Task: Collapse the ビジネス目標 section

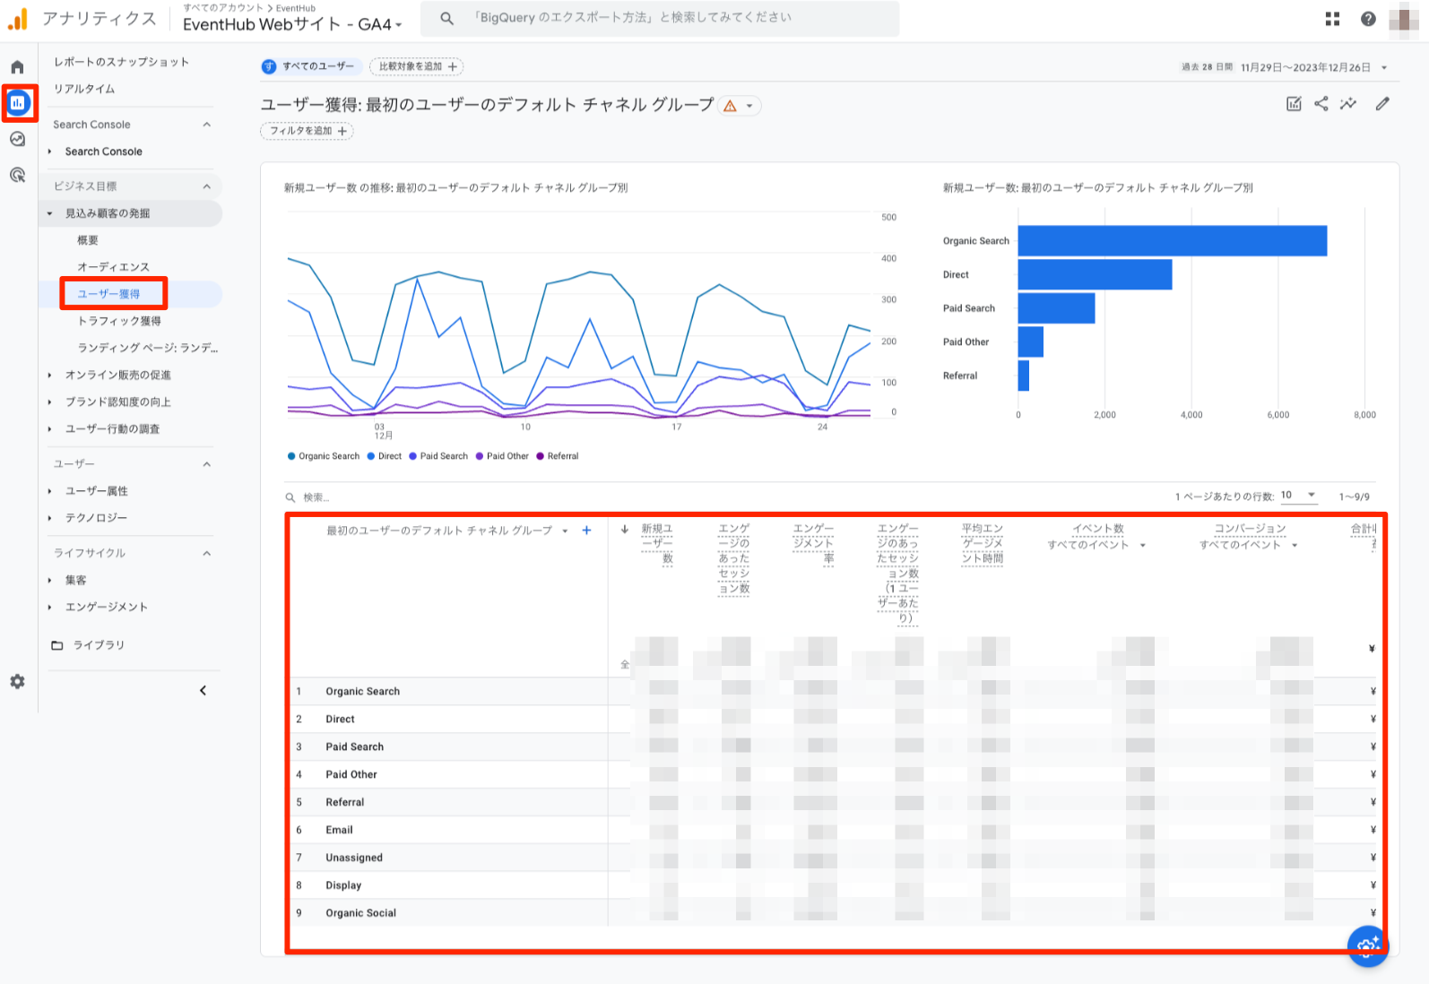Action: point(207,186)
